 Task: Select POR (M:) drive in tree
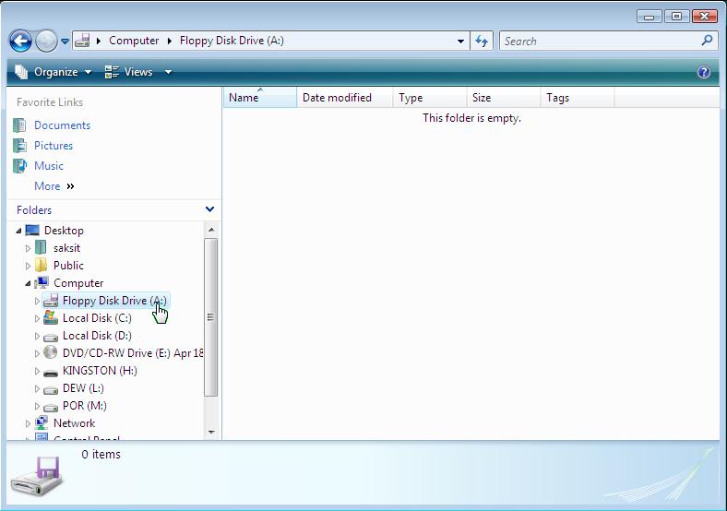[x=84, y=406]
